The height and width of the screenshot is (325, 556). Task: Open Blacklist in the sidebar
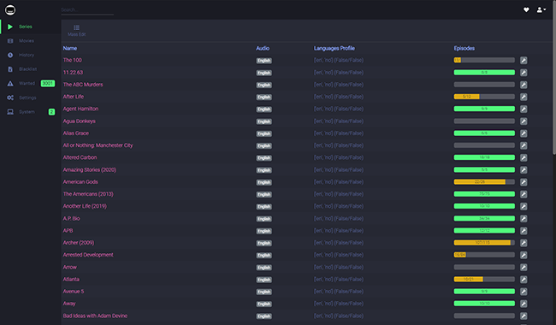click(31, 69)
